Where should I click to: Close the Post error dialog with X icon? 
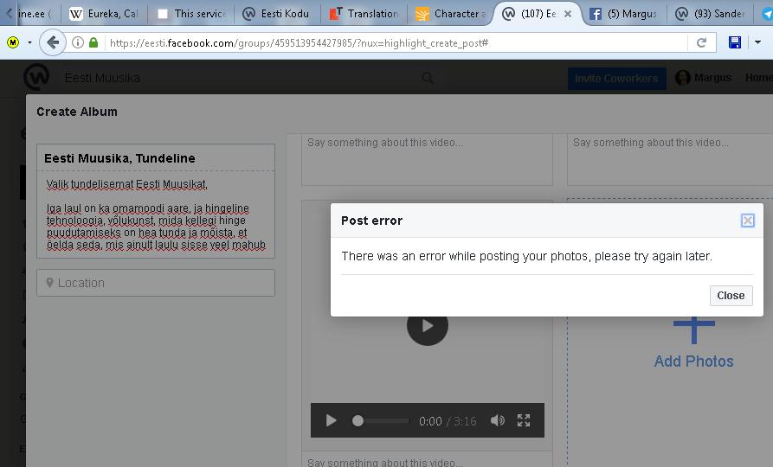[747, 221]
